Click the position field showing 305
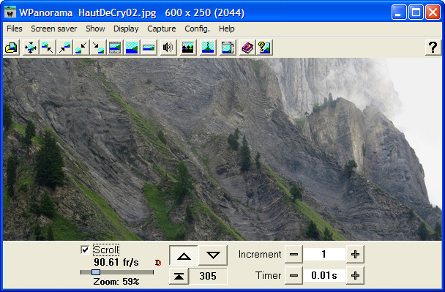The width and height of the screenshot is (445, 292). pyautogui.click(x=208, y=276)
